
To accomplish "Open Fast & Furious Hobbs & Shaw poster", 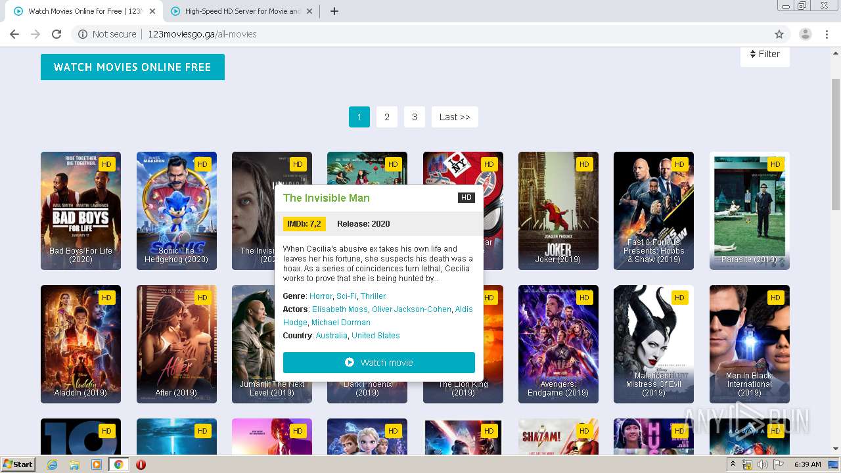I will pyautogui.click(x=654, y=211).
